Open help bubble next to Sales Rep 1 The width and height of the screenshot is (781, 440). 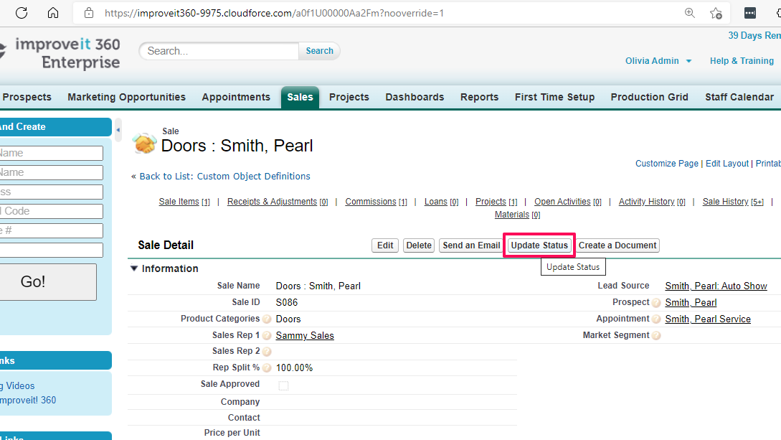point(267,336)
